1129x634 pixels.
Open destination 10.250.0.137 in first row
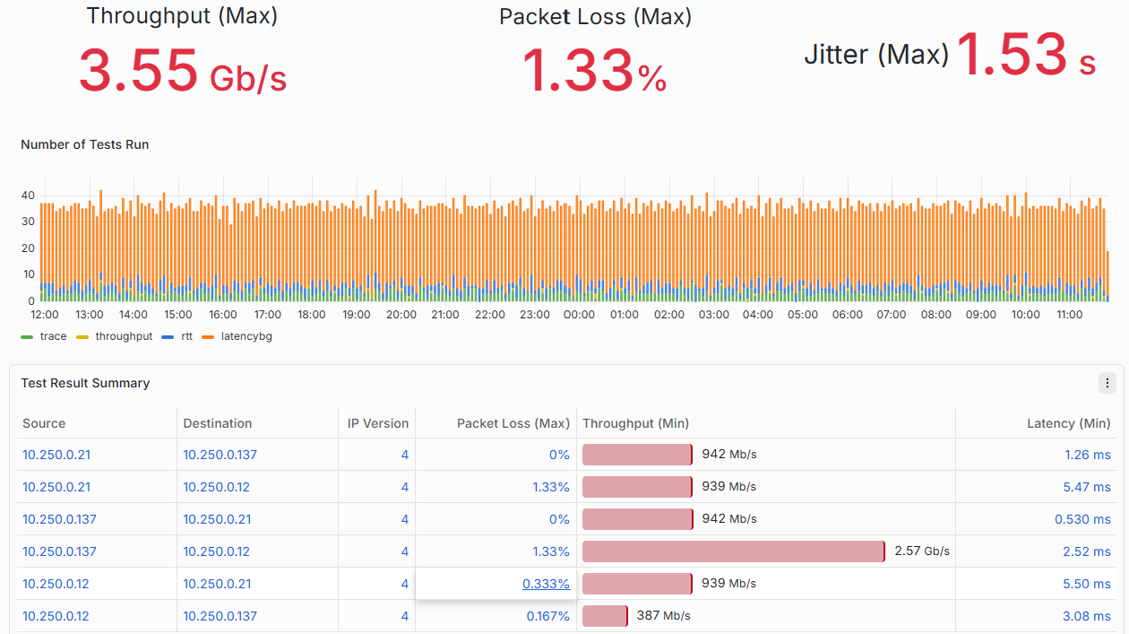click(220, 455)
